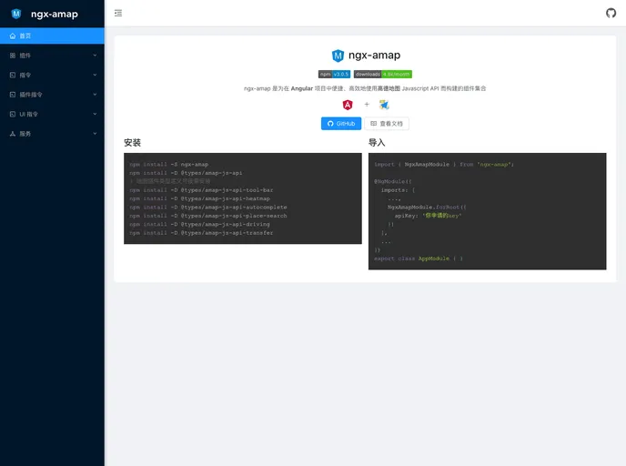Click chevron arrow on 服务 row

point(95,134)
